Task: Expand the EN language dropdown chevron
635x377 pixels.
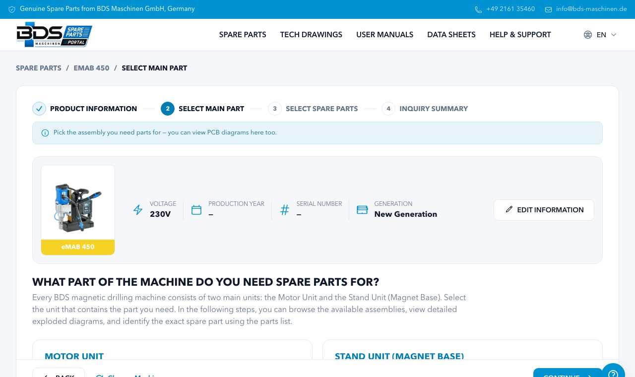Action: point(614,35)
